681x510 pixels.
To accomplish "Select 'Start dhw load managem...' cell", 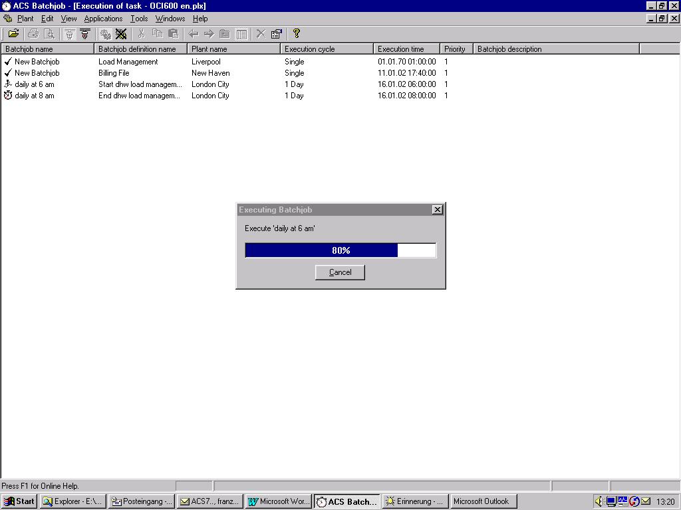I will (x=140, y=84).
